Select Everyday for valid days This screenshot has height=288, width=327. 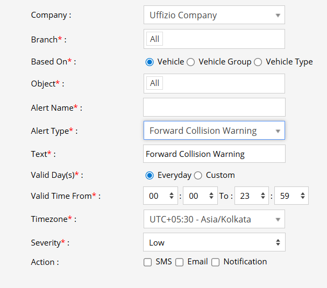tap(150, 175)
